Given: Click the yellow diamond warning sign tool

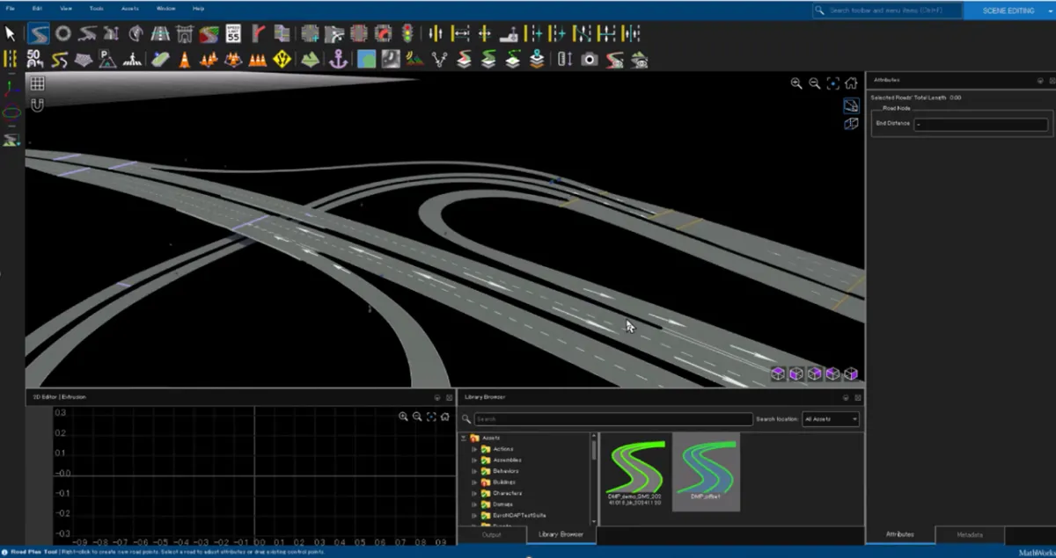Looking at the screenshot, I should (282, 59).
